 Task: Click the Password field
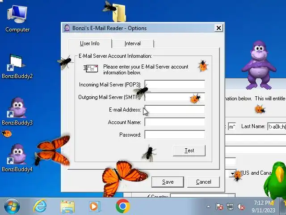pyautogui.click(x=175, y=134)
